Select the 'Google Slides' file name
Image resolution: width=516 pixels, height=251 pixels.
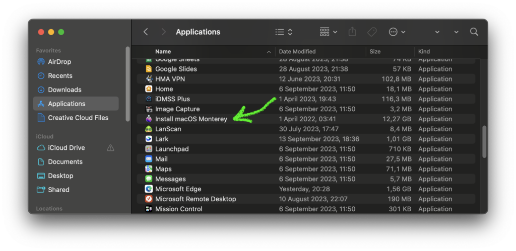176,69
